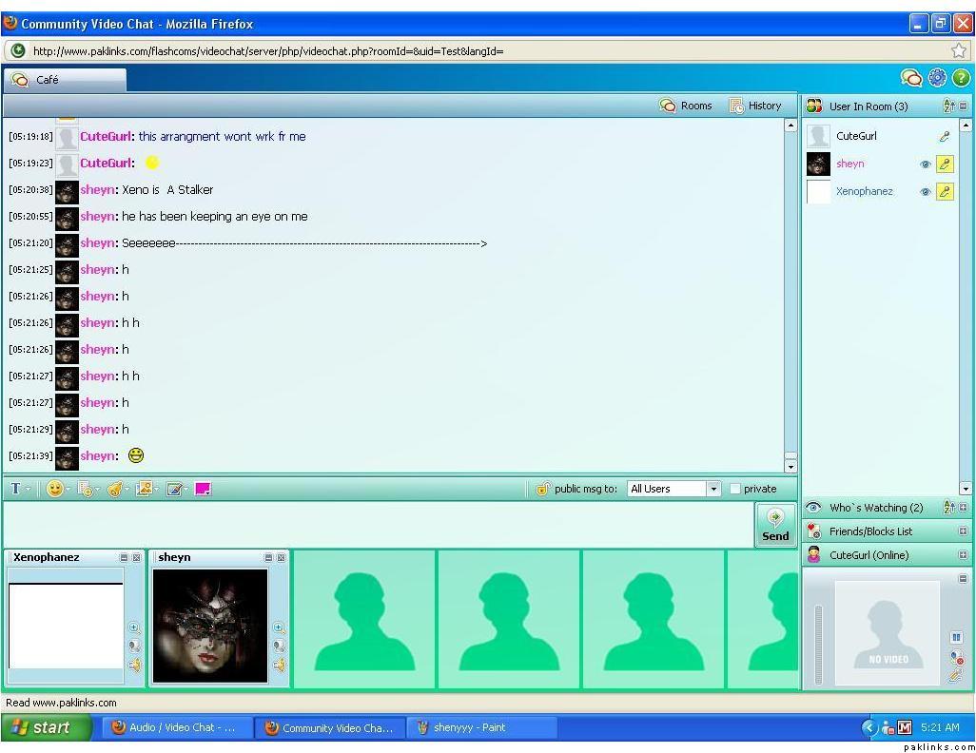Sort the User In Room list alphabetically
Image resolution: width=976 pixels, height=753 pixels.
pos(948,106)
